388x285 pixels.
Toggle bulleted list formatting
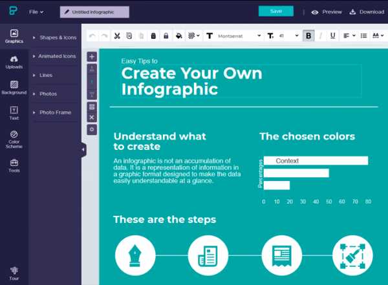[363, 36]
